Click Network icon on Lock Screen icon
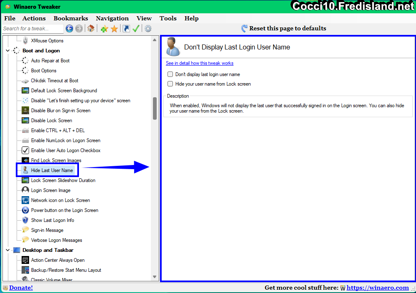 [25, 200]
